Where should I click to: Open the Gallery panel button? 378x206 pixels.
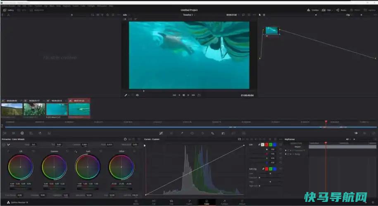coord(9,10)
